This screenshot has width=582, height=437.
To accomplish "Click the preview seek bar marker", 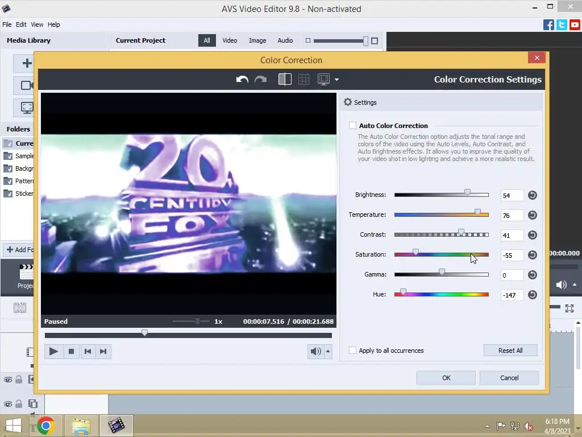I will click(x=145, y=332).
